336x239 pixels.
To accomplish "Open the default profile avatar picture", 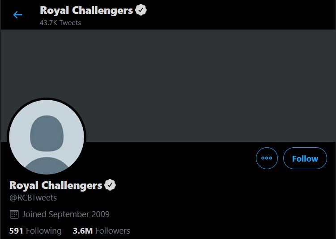I will pos(47,137).
